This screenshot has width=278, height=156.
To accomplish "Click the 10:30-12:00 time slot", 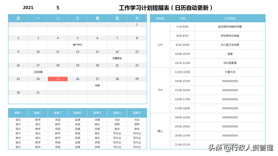I will (182, 63).
